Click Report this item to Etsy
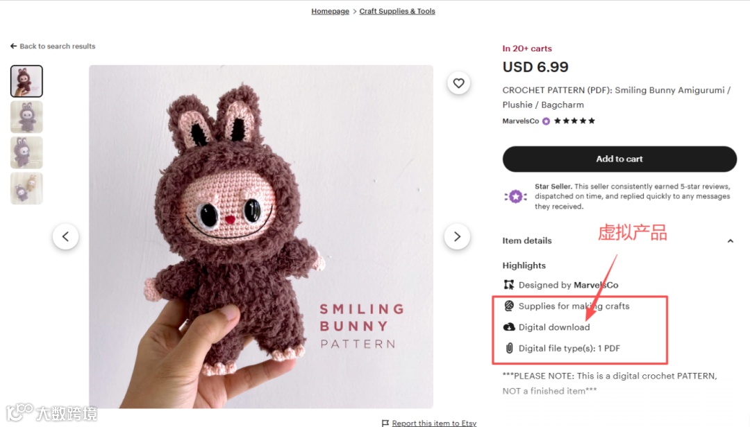Image resolution: width=750 pixels, height=427 pixels. click(x=434, y=423)
